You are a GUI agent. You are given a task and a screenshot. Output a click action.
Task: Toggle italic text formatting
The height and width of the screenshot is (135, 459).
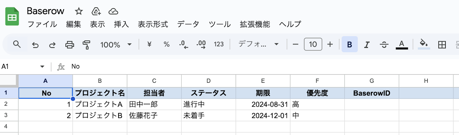367,45
